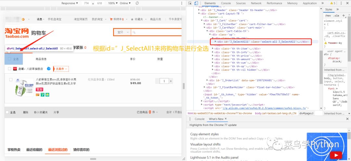This screenshot has width=351, height=161.
Task: Open the Online throttling dropdown
Action: click(x=125, y=3)
